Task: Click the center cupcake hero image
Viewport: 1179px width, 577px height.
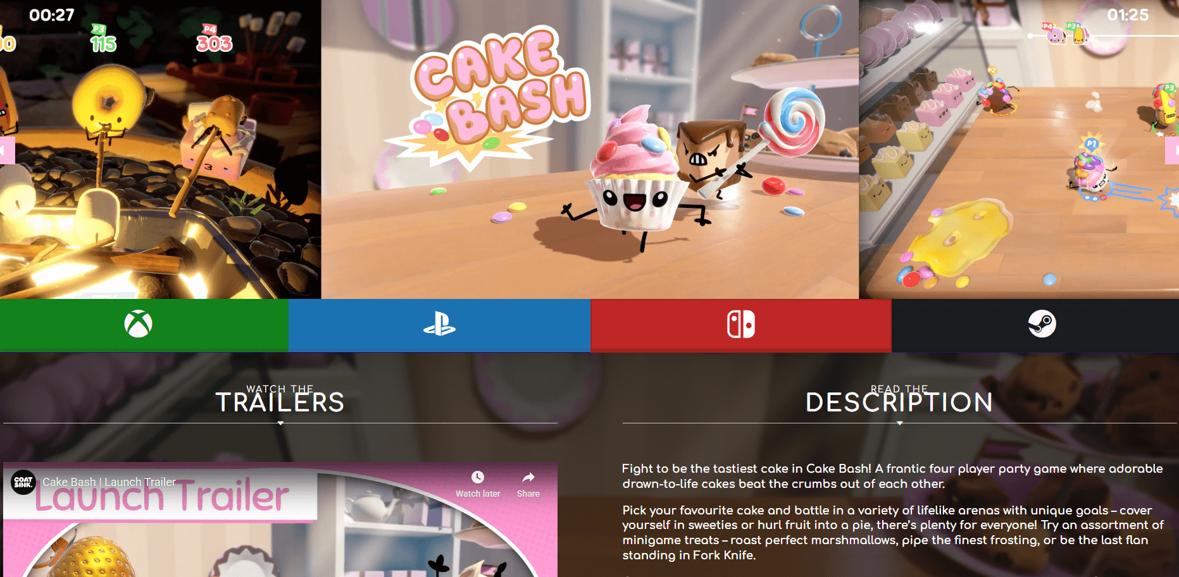Action: 590,149
